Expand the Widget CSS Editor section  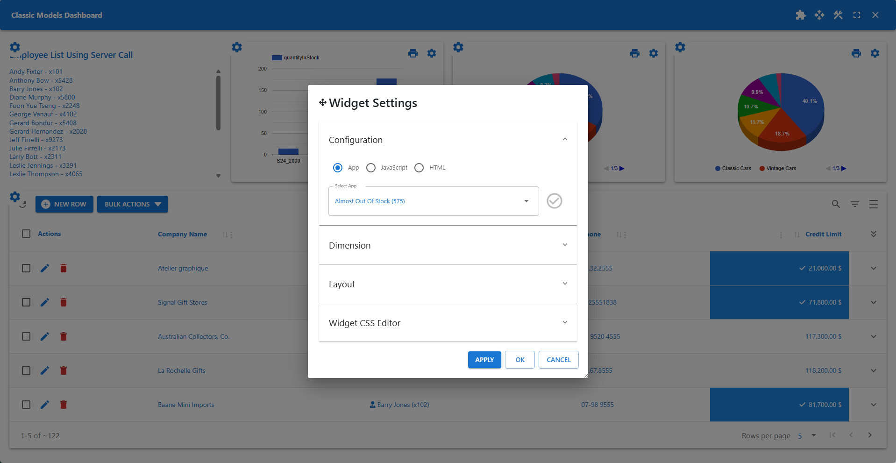coord(448,322)
